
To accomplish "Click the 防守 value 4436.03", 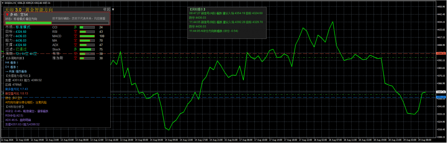I will pos(21,36).
